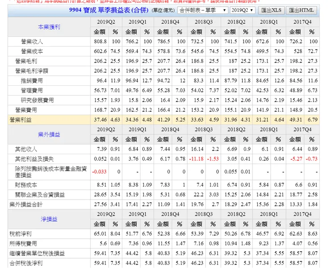Select the 其他利益及損失 row label
Image resolution: width=330 pixels, height=268 pixels.
coord(34,159)
